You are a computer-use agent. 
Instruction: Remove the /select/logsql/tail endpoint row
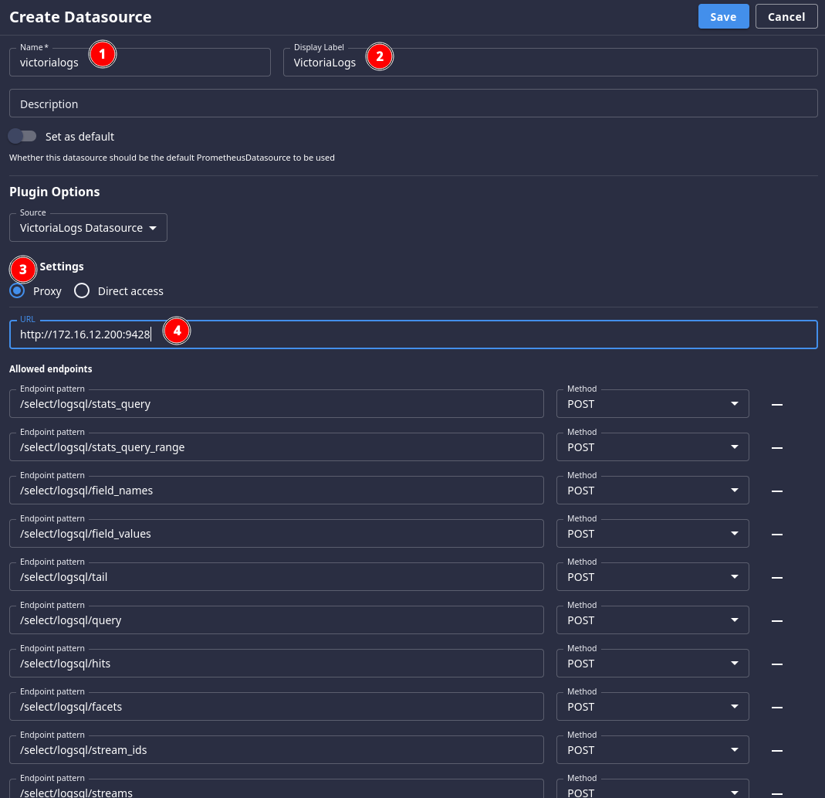(x=776, y=577)
